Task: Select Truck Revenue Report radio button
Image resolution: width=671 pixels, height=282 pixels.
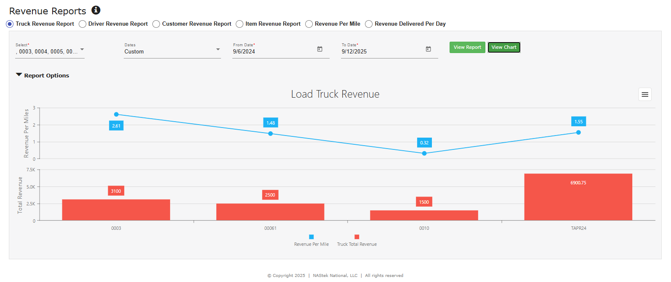Action: pos(10,24)
